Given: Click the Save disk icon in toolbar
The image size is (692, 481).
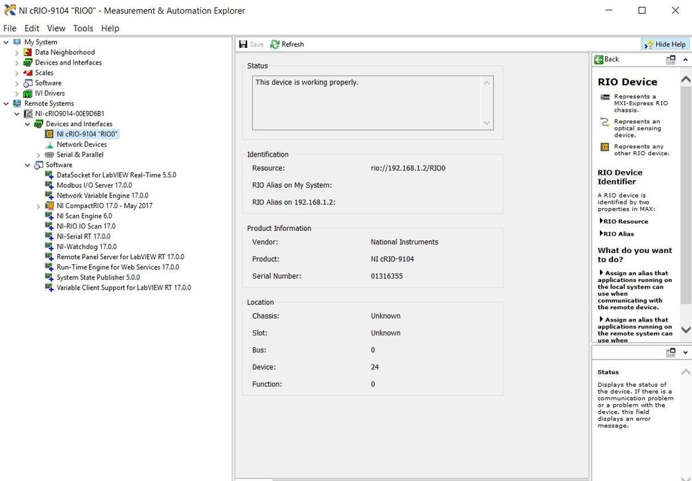Looking at the screenshot, I should (243, 44).
